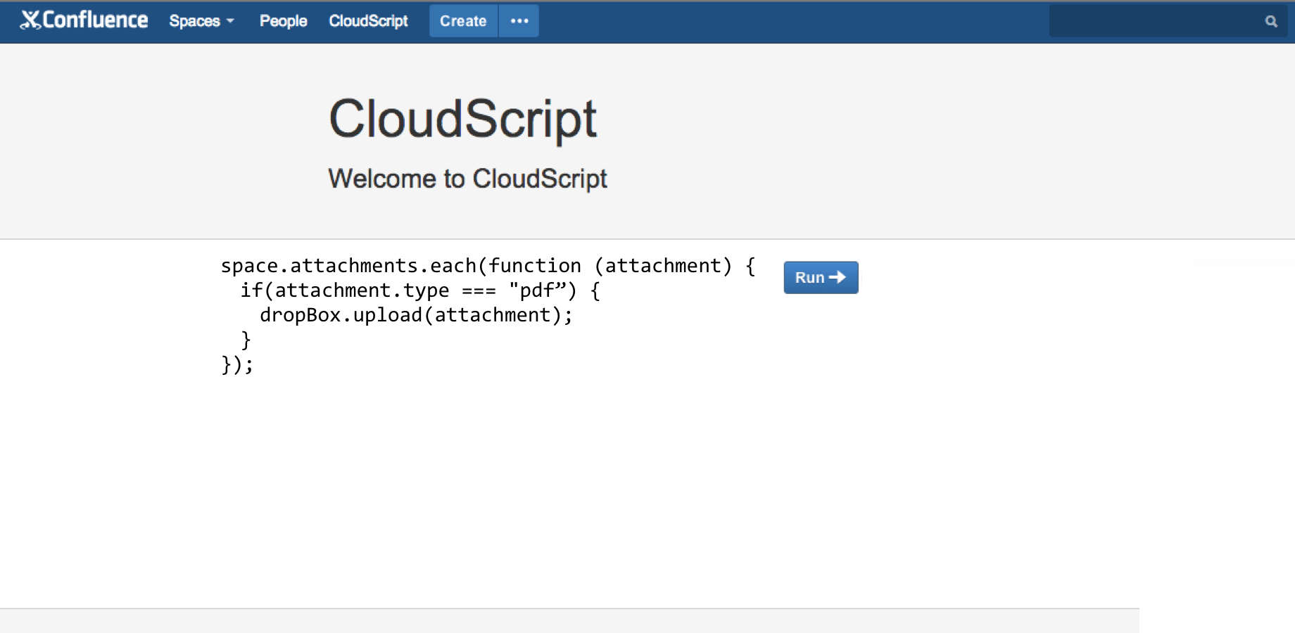Click the code line 'dropBox.upload(attachment);'
Image resolution: width=1295 pixels, height=633 pixels.
click(417, 315)
